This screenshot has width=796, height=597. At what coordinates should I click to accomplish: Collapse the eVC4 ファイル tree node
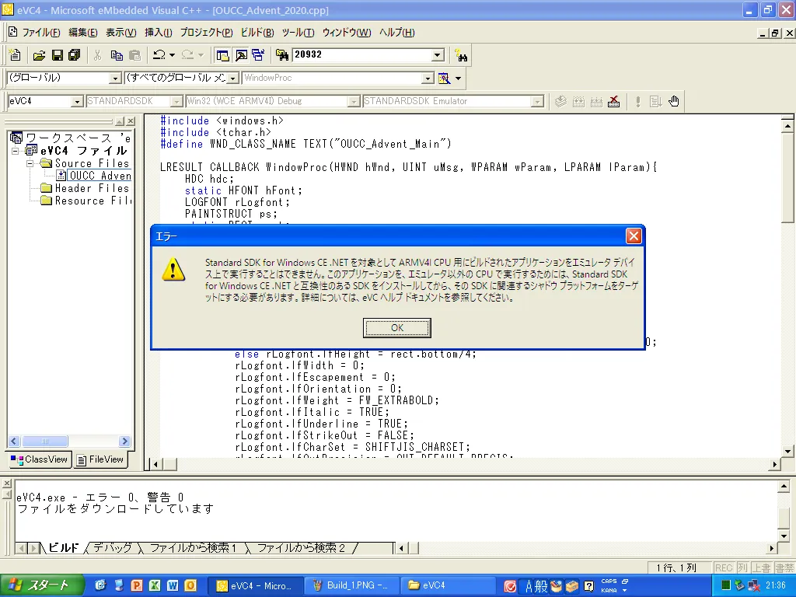tap(16, 151)
